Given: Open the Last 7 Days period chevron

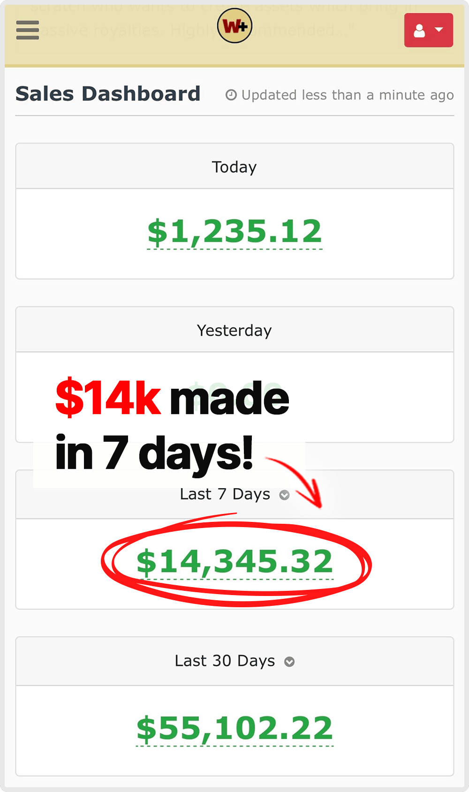Looking at the screenshot, I should pyautogui.click(x=284, y=495).
